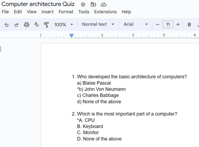Check the cloud document status icon
199x147 pixels.
[x=104, y=4]
